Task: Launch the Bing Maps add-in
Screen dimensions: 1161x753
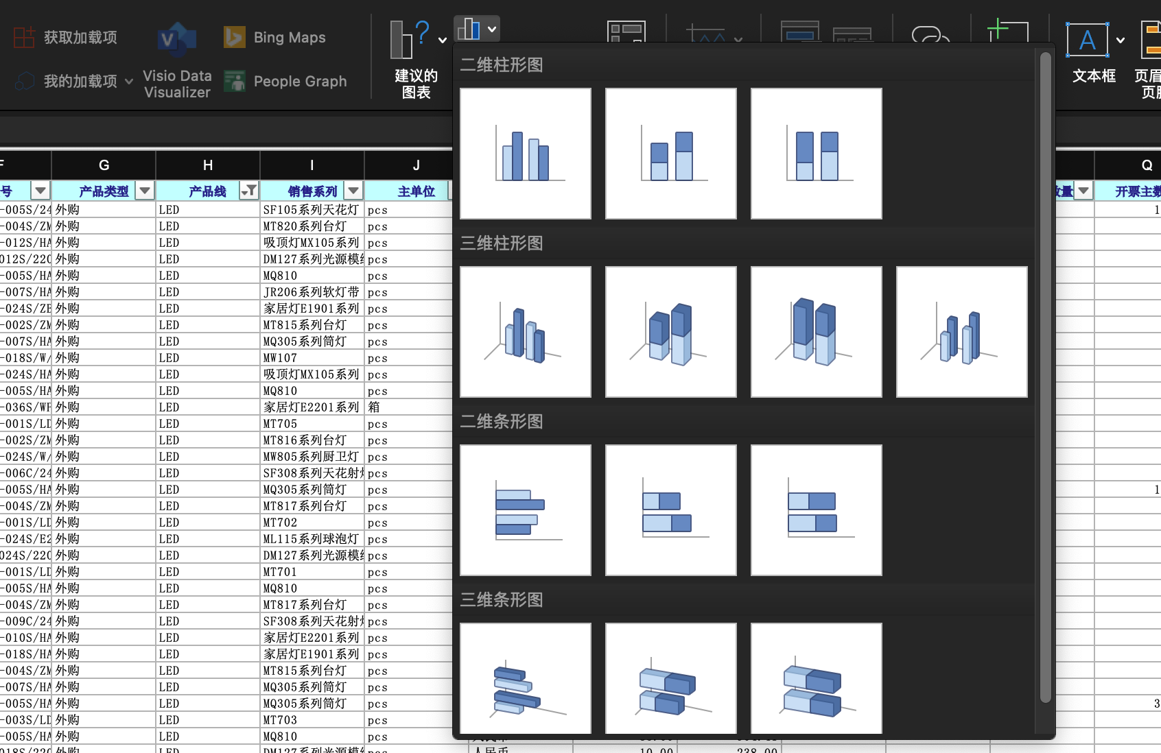Action: 274,37
